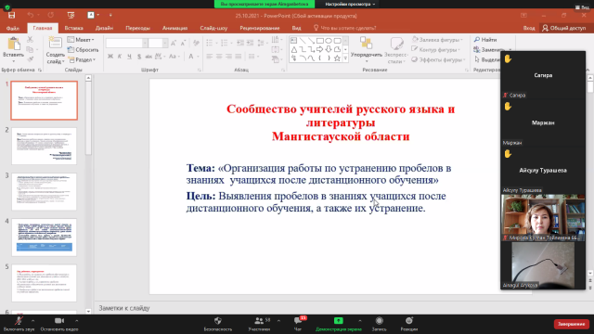The width and height of the screenshot is (594, 334).
Task: Click the Reset (Сбросить) button
Action: (x=83, y=49)
